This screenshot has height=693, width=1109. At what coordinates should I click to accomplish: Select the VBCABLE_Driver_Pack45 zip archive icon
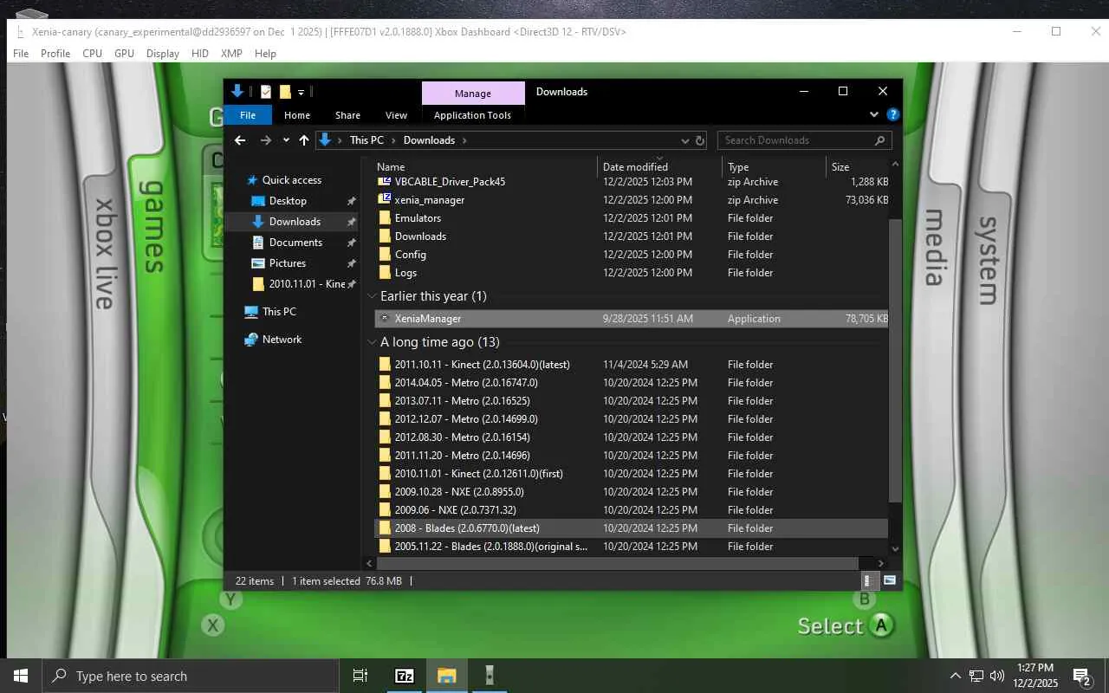pyautogui.click(x=386, y=182)
